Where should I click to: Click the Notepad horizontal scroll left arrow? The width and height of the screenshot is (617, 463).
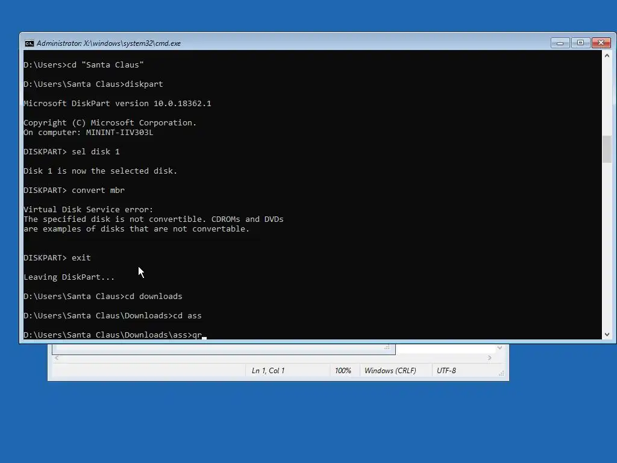(x=57, y=358)
